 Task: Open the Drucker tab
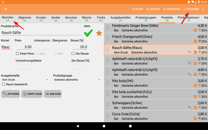pyautogui.click(x=41, y=19)
